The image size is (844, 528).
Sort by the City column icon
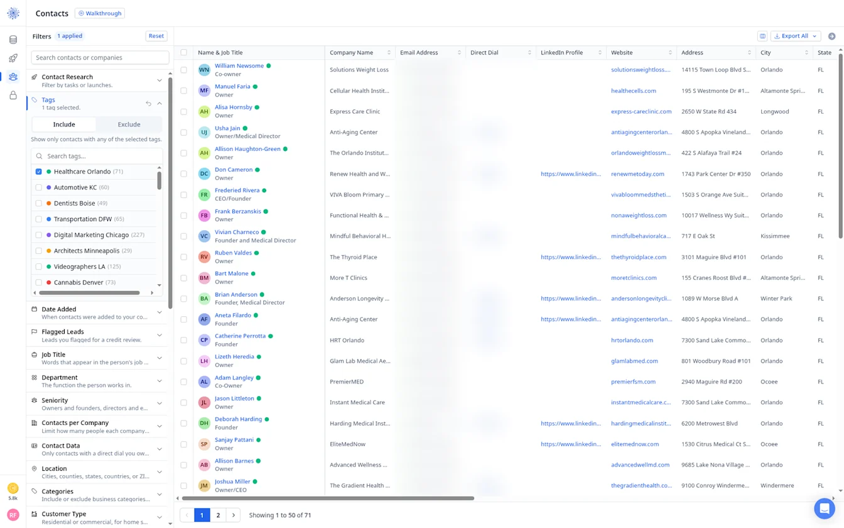click(806, 53)
